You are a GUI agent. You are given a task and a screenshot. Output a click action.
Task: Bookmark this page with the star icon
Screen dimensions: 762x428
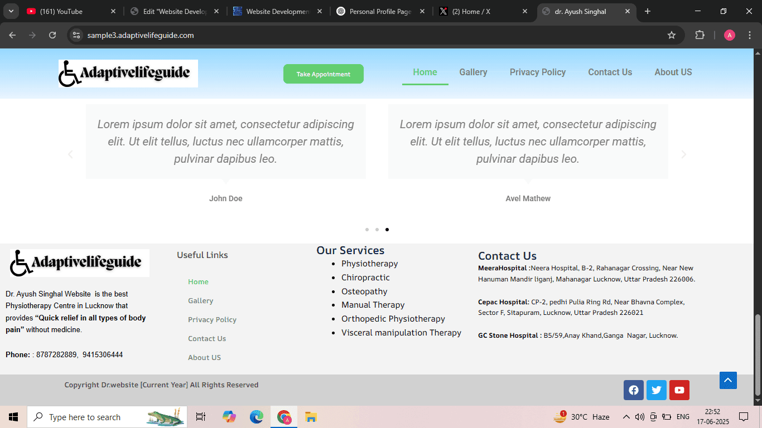[x=672, y=35]
